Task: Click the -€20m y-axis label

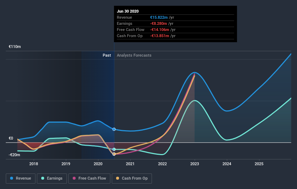Action: coord(14,155)
